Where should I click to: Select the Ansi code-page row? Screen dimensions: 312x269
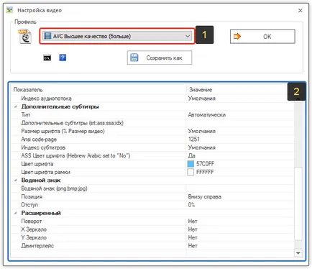click(x=152, y=140)
